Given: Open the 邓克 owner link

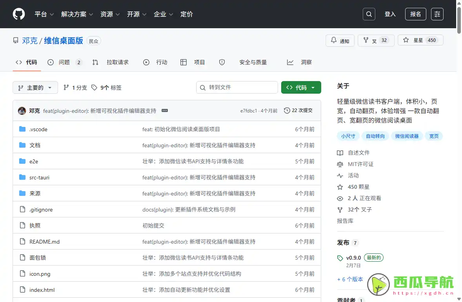Looking at the screenshot, I should coord(30,41).
